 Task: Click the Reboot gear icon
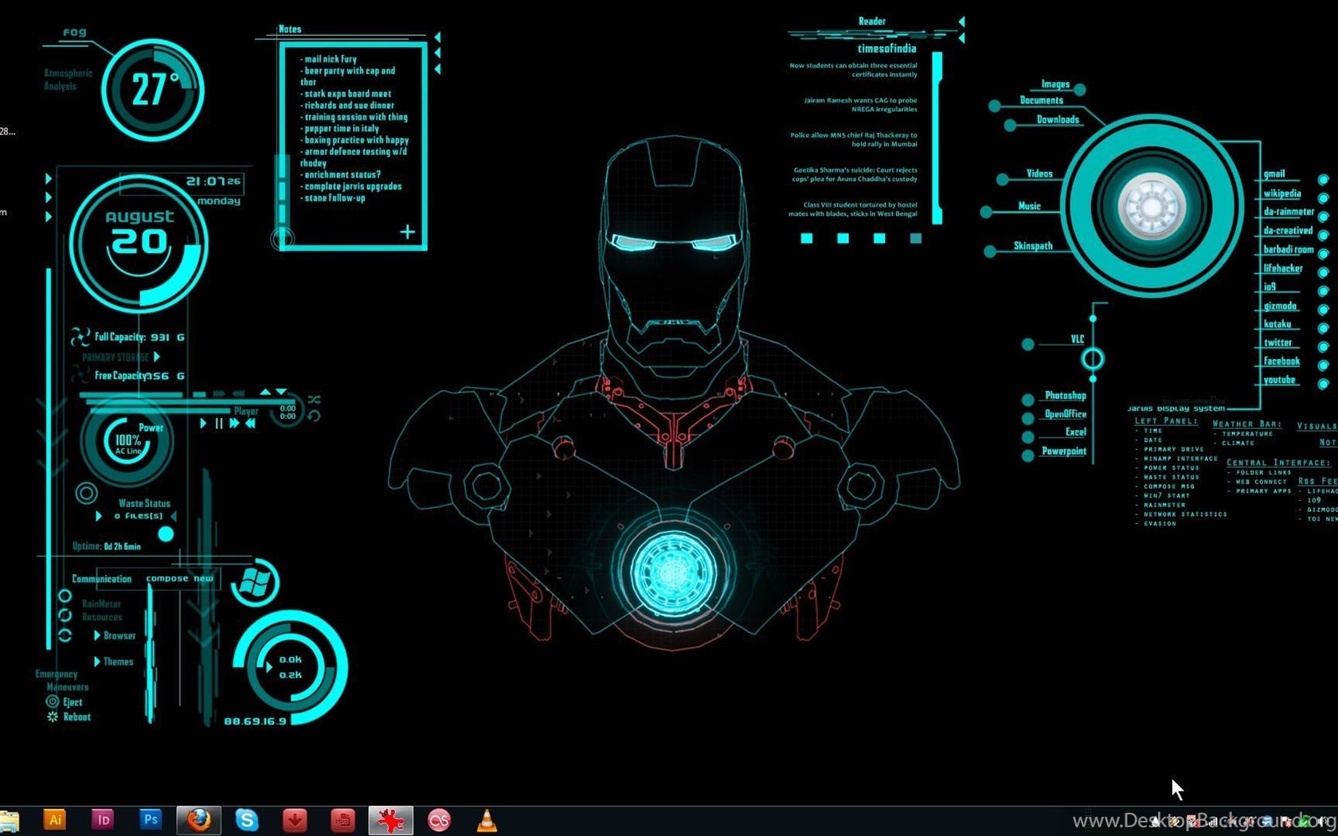coord(53,717)
